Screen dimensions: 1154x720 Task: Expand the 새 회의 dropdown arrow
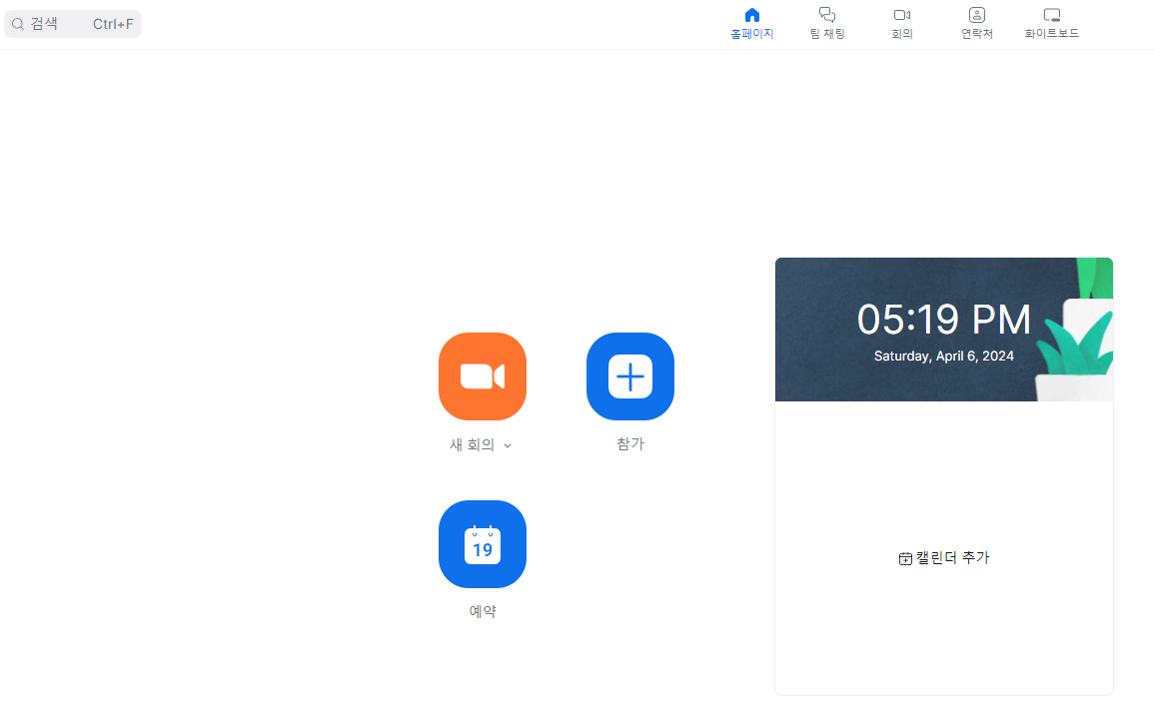click(x=508, y=445)
